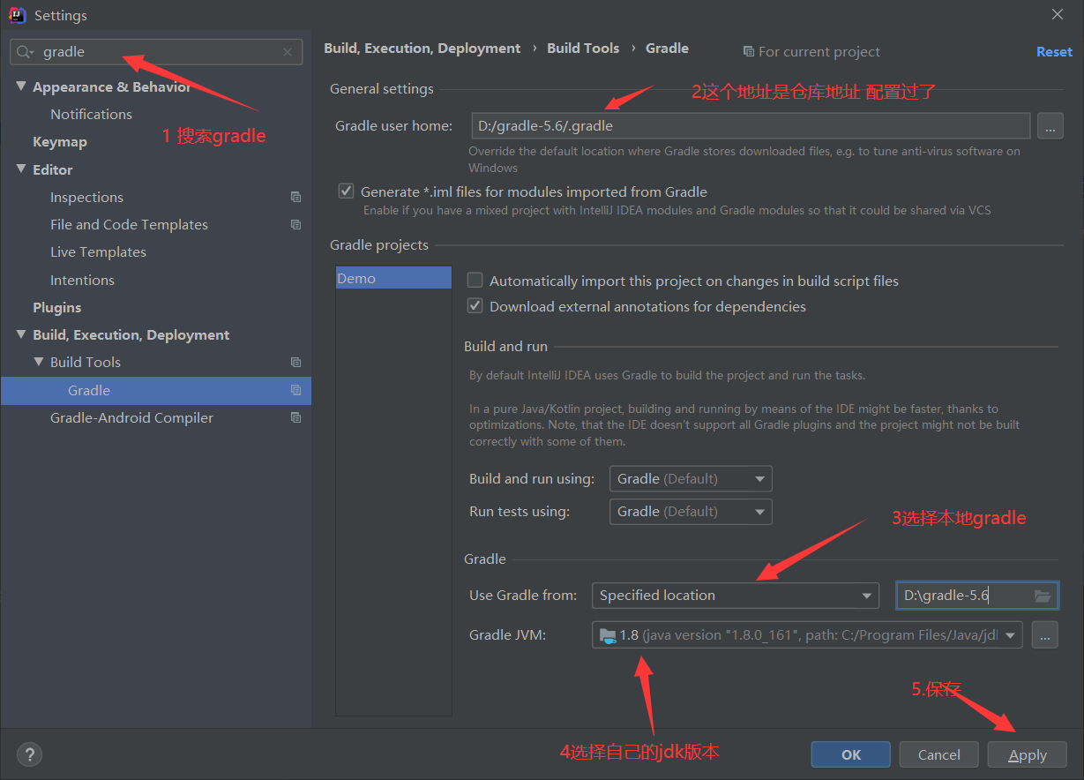
Task: Collapse the Build Tools tree node
Action: (39, 362)
